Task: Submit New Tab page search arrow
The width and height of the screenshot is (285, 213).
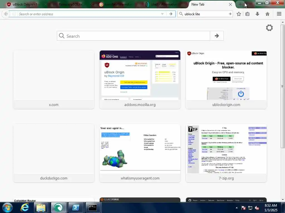Action: [x=217, y=36]
